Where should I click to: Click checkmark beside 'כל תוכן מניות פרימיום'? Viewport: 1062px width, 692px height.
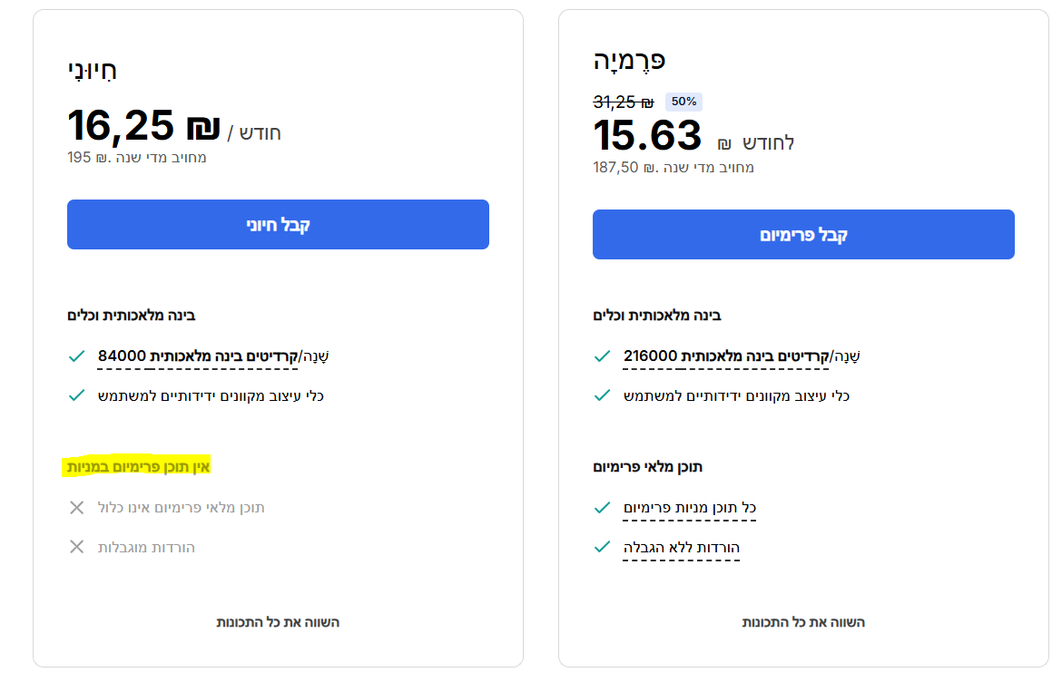click(602, 507)
